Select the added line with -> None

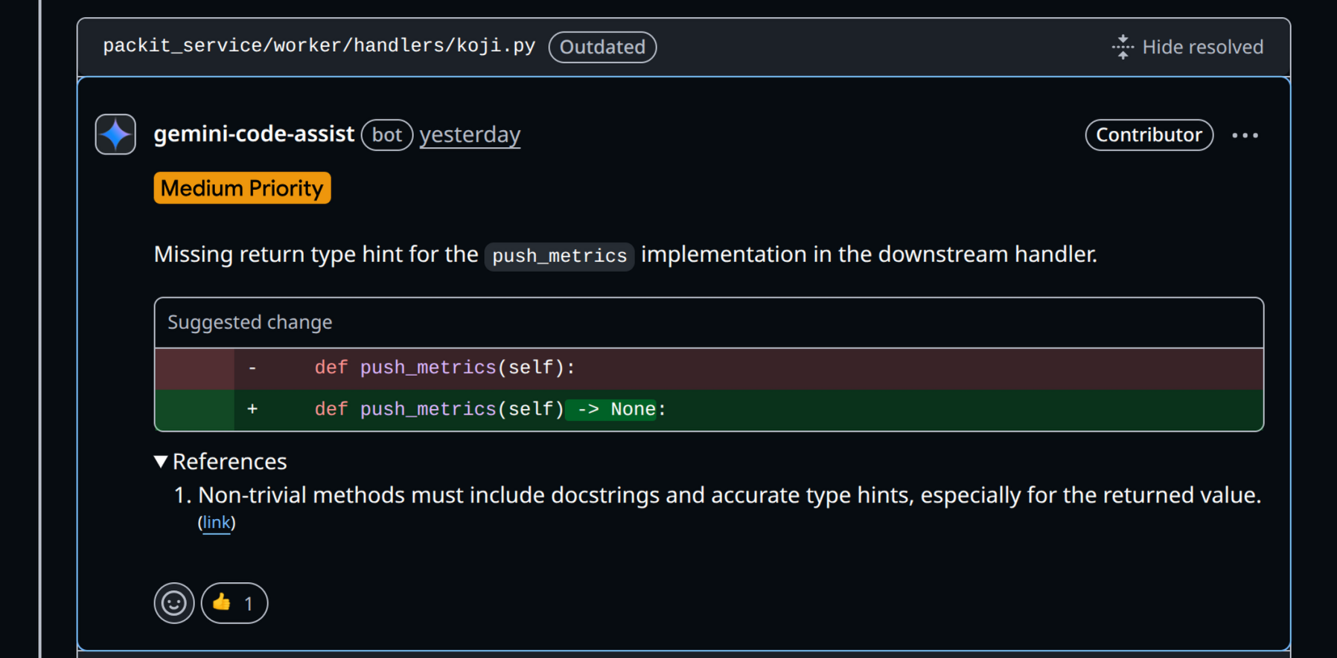tap(709, 410)
